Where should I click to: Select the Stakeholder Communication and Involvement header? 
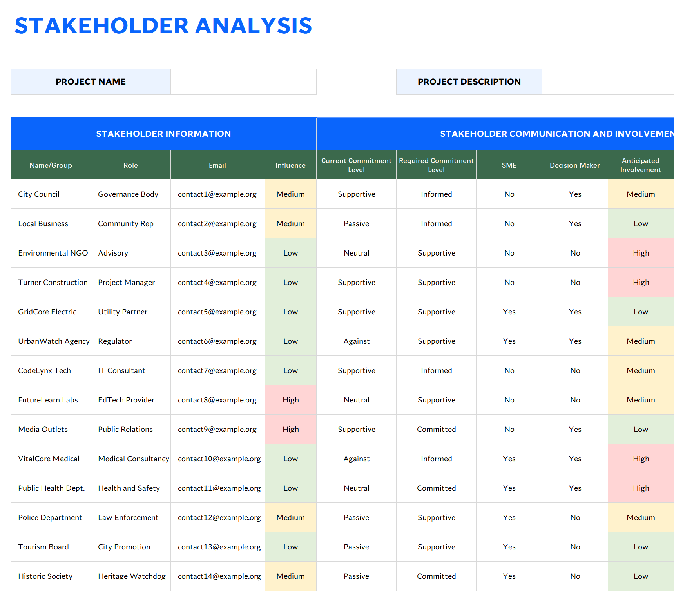point(495,134)
